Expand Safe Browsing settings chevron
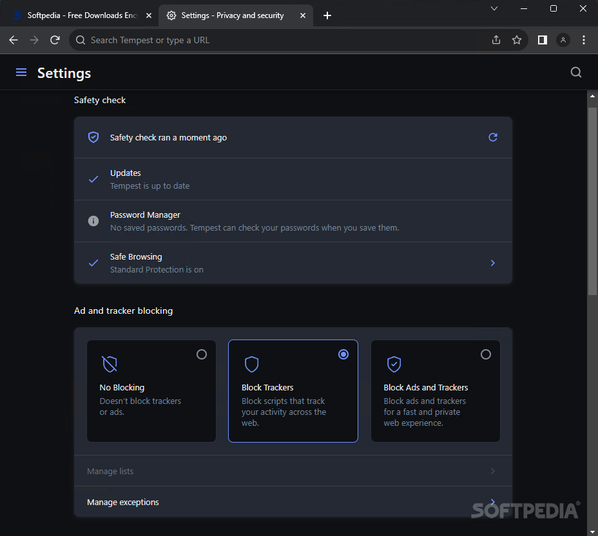Viewport: 598px width, 536px height. (493, 263)
